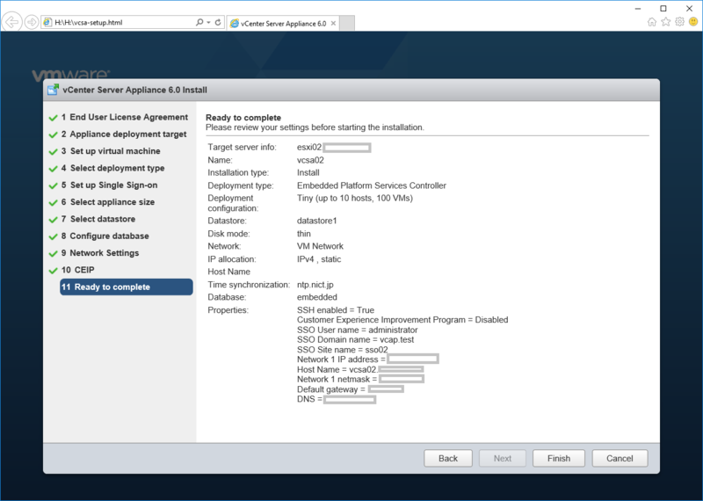Click the Customer Experience Improvement Program = Disabled line
The image size is (703, 501).
402,320
